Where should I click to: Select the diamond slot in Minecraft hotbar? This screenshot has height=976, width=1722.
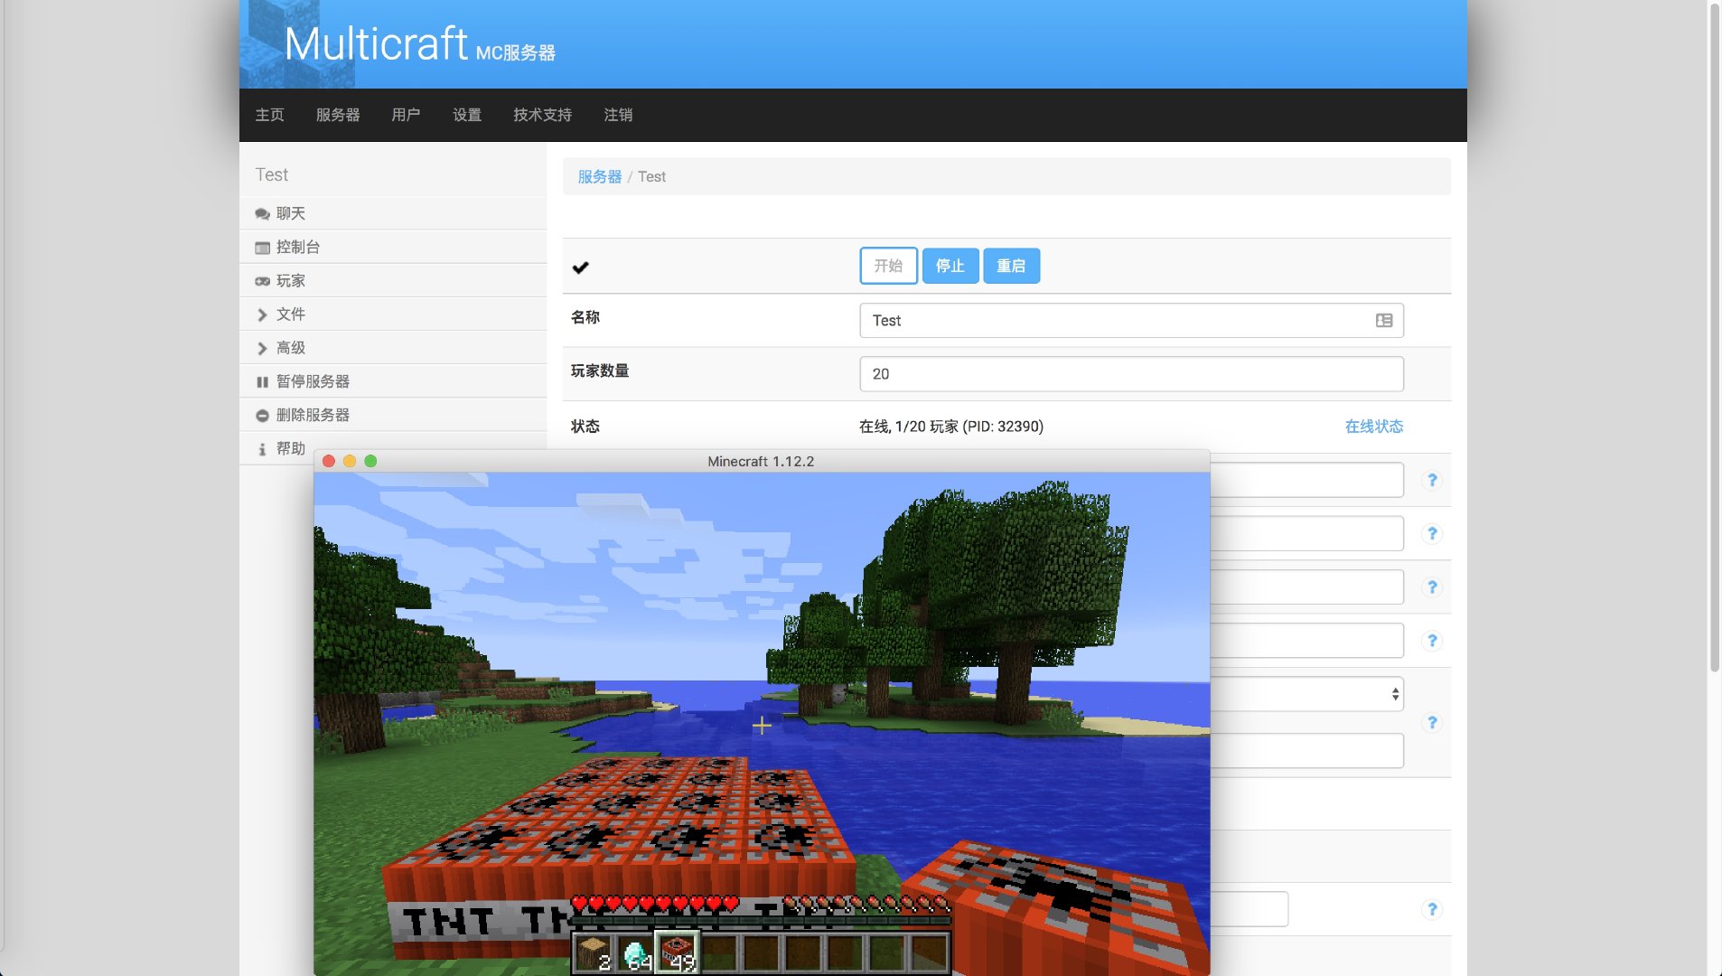[x=636, y=953]
